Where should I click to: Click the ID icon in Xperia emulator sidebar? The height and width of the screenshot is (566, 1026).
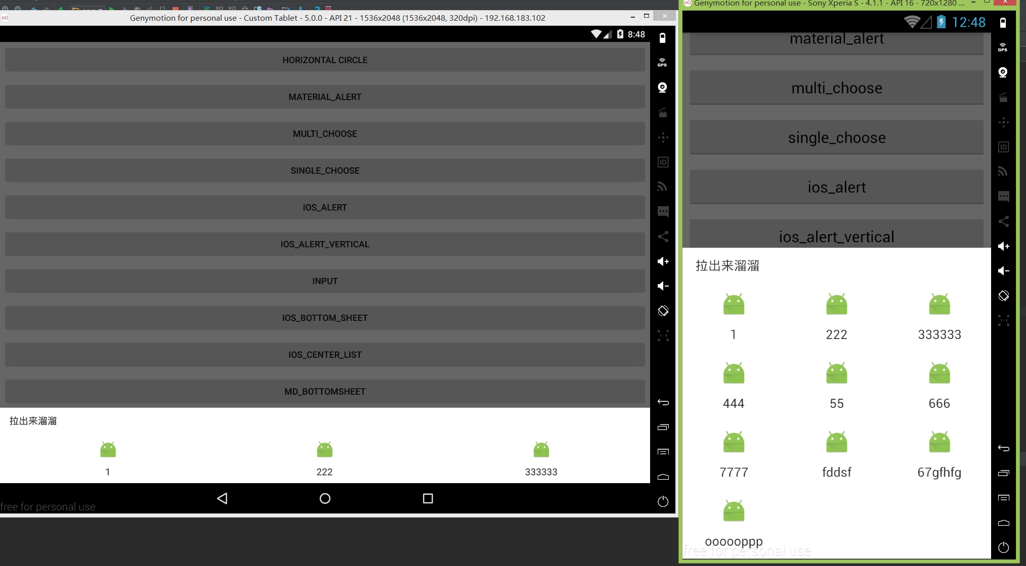coord(1003,147)
